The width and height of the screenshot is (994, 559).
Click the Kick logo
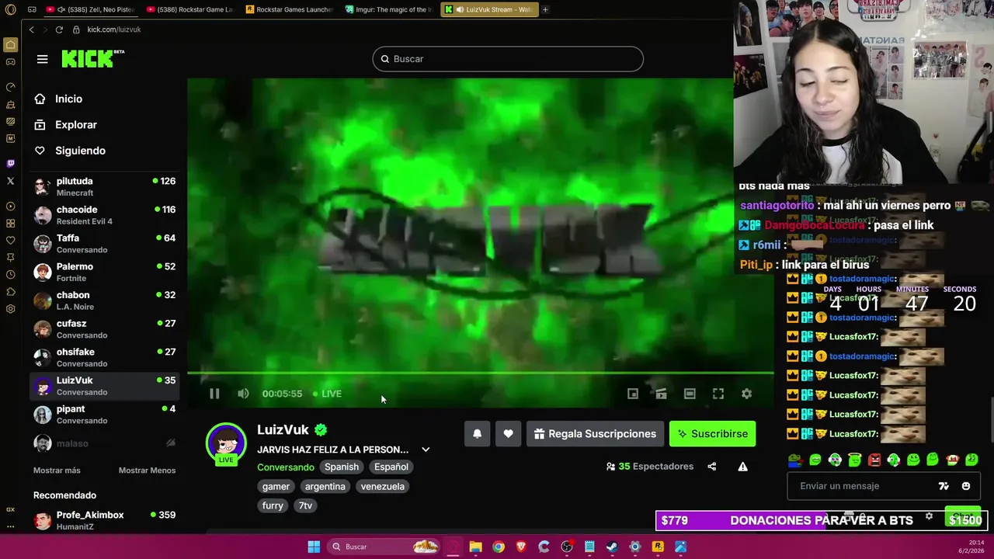[92, 58]
